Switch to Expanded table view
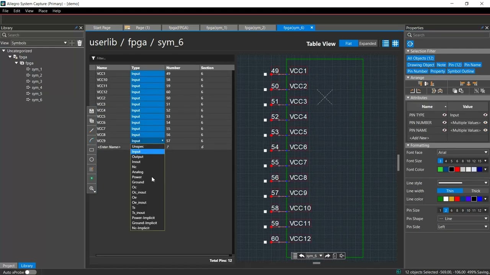Viewport: 490px width, 275px height. tap(367, 44)
